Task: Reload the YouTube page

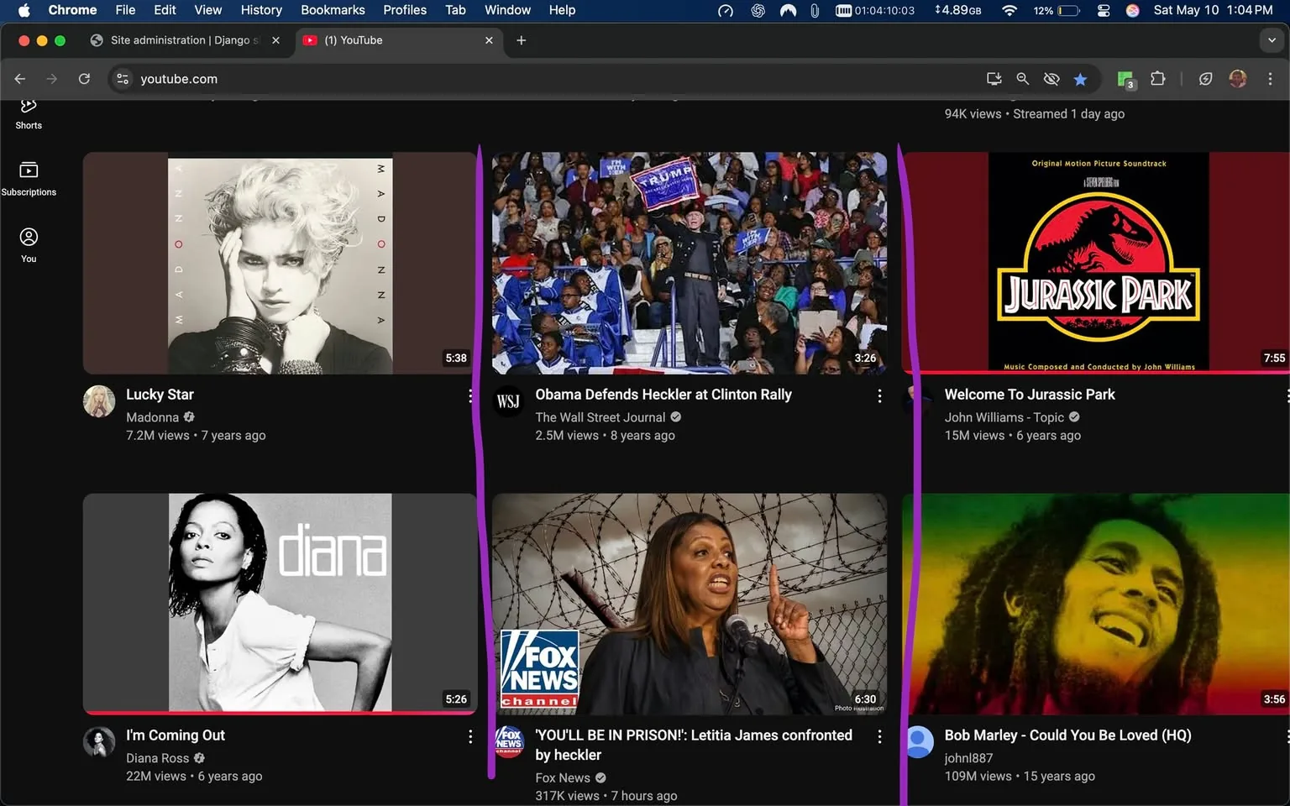Action: 84,78
